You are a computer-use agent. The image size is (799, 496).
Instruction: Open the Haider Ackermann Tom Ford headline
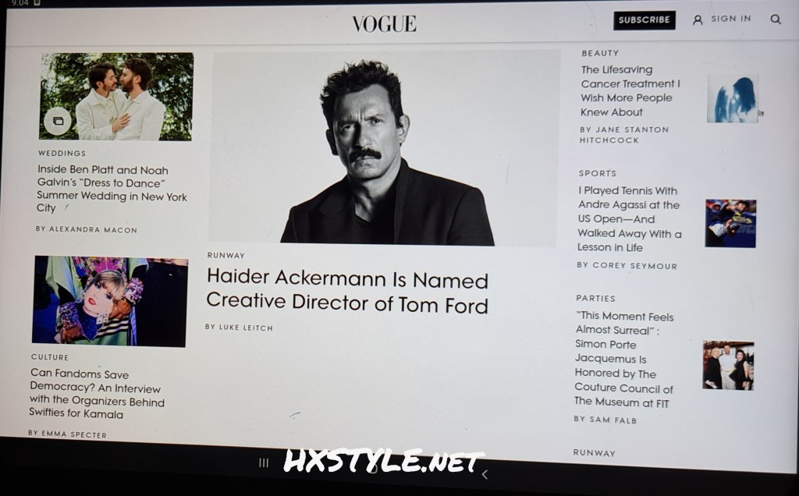[347, 292]
